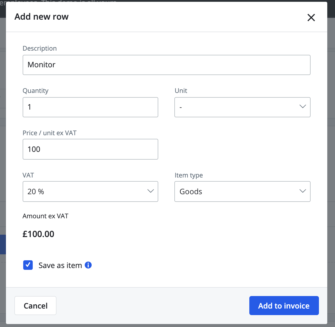Click the Quantity input showing 1
Image resolution: width=335 pixels, height=327 pixels.
90,107
